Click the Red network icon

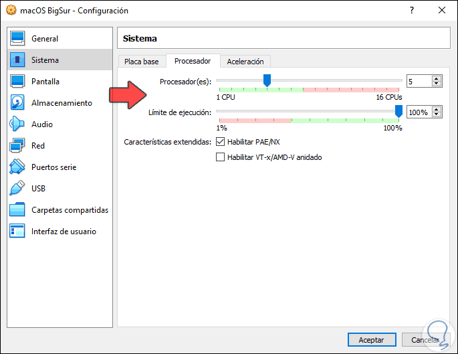coord(17,145)
